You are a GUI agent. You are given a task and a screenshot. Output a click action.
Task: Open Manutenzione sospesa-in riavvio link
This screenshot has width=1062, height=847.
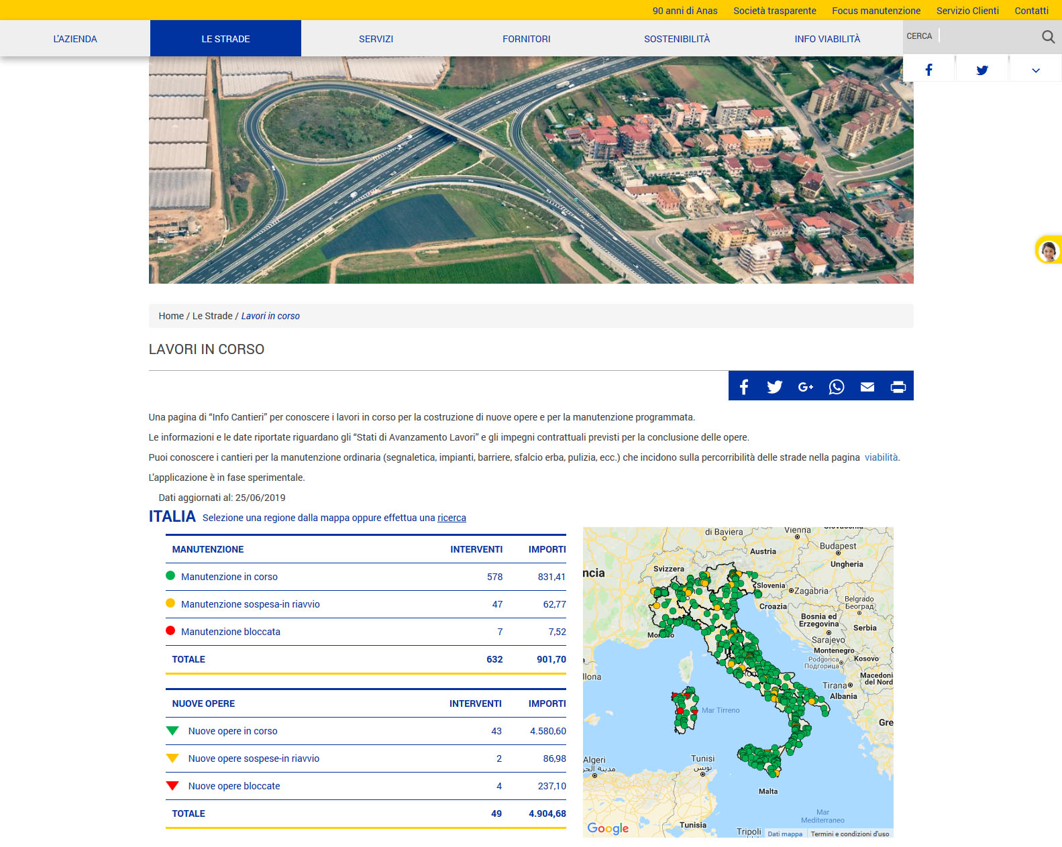250,604
